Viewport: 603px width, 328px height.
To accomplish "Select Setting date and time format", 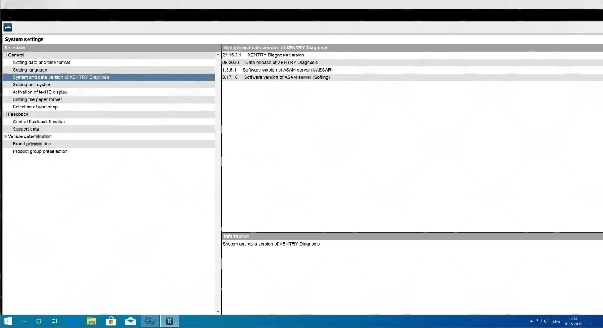I will coord(109,63).
